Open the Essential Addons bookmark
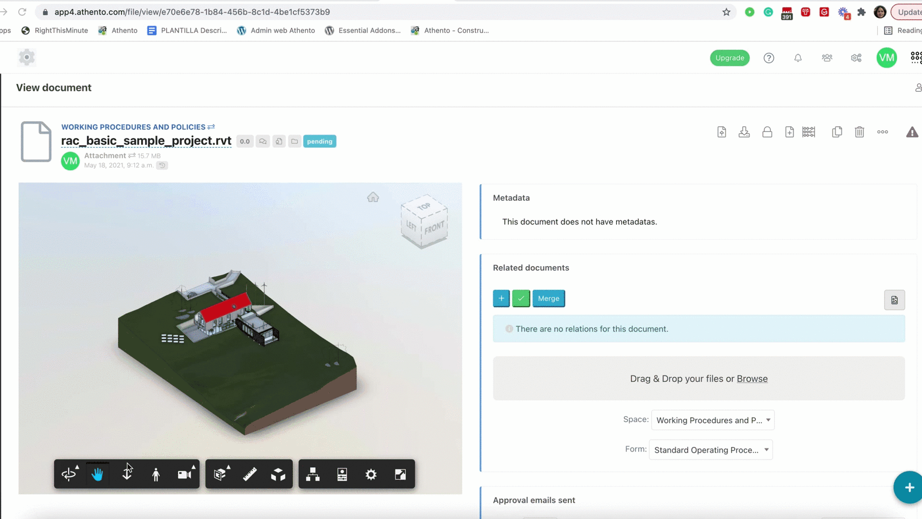Screen dimensions: 922x519 tap(363, 30)
